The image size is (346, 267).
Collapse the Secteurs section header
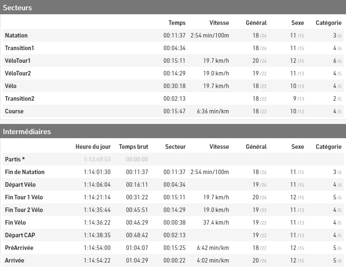pos(173,7)
